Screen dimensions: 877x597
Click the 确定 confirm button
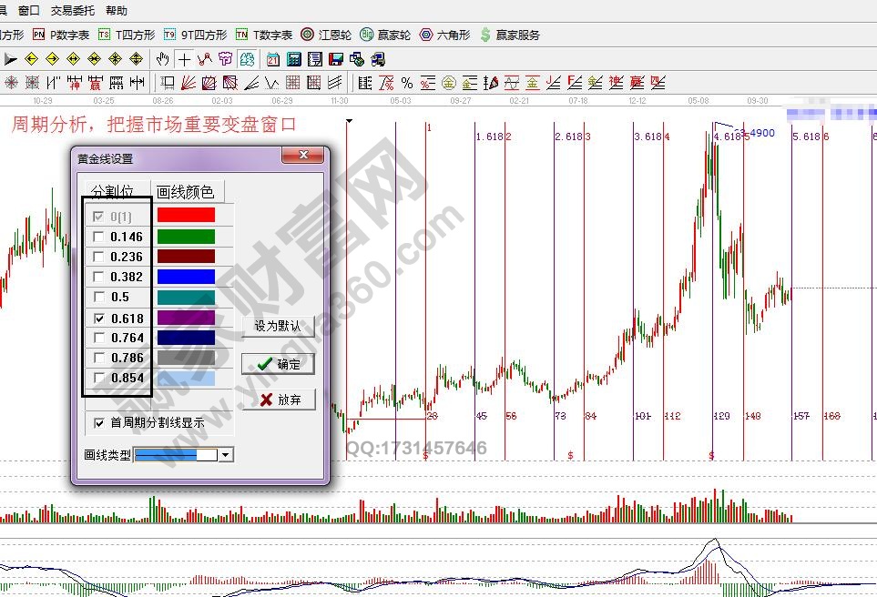click(x=278, y=364)
